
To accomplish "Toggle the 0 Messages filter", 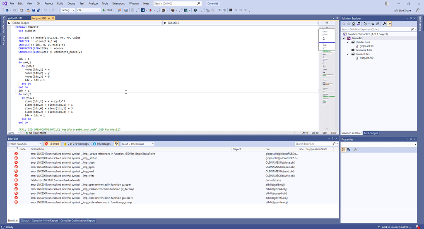I will 102,144.
